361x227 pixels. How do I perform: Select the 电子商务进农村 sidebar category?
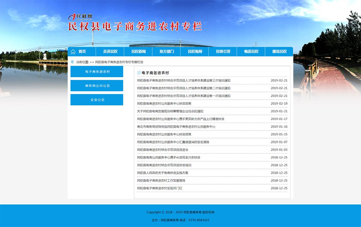click(97, 72)
